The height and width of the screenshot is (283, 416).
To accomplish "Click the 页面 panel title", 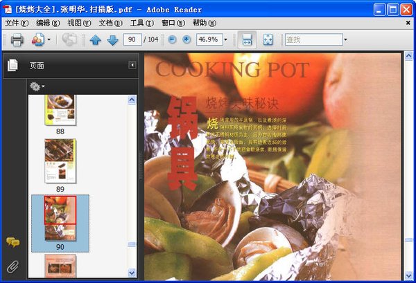I will coord(37,66).
